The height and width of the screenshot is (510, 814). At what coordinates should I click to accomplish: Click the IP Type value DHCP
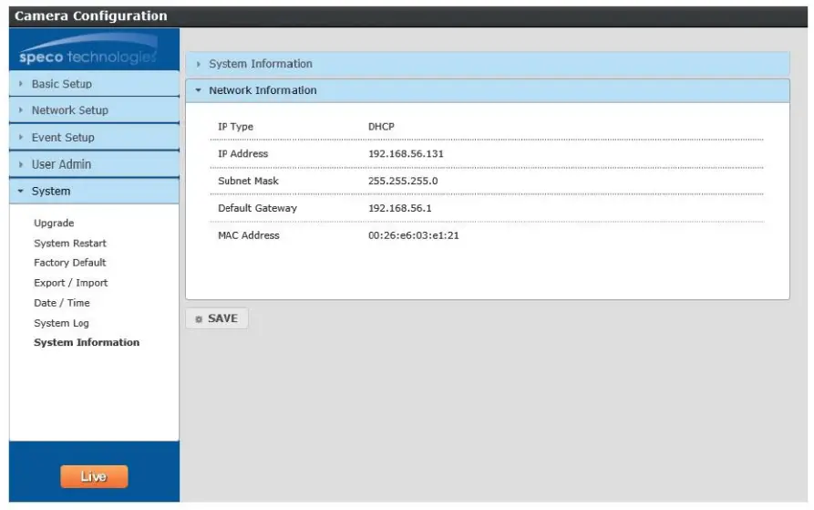tap(381, 127)
